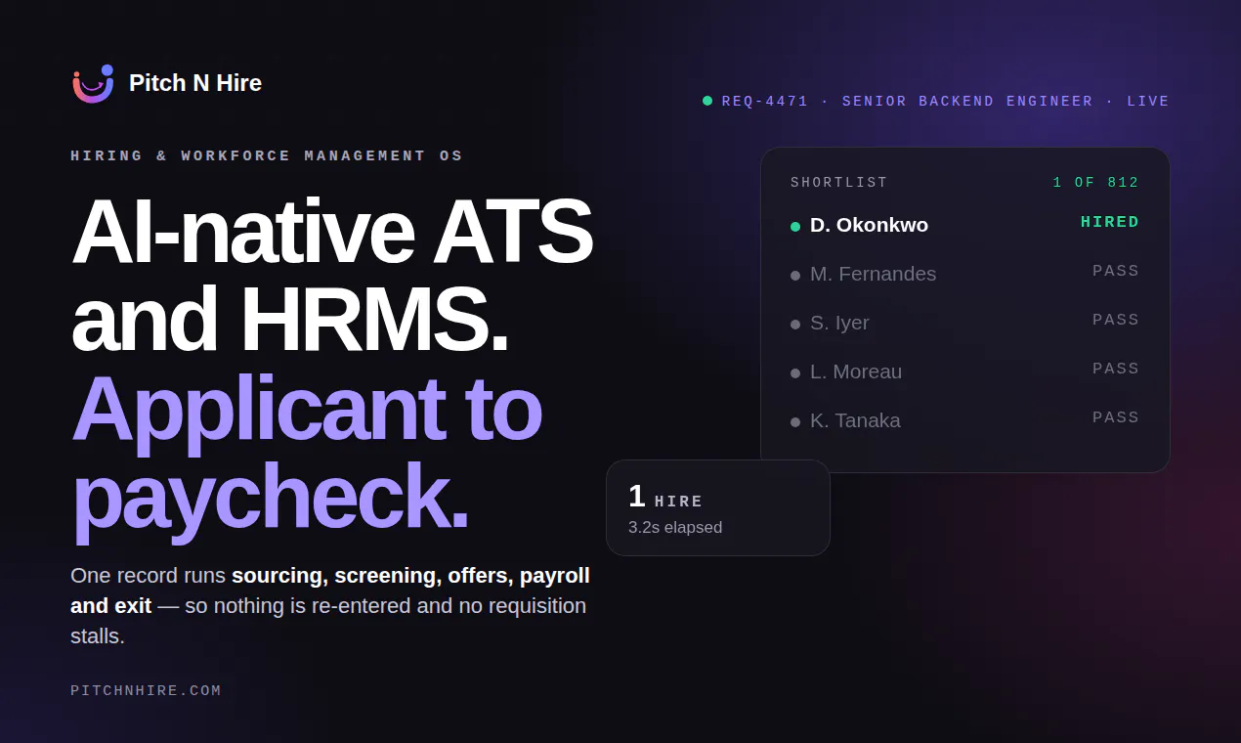Click the green live status dot beside REQ-4471
Viewport: 1241px width, 743px height.
[707, 100]
